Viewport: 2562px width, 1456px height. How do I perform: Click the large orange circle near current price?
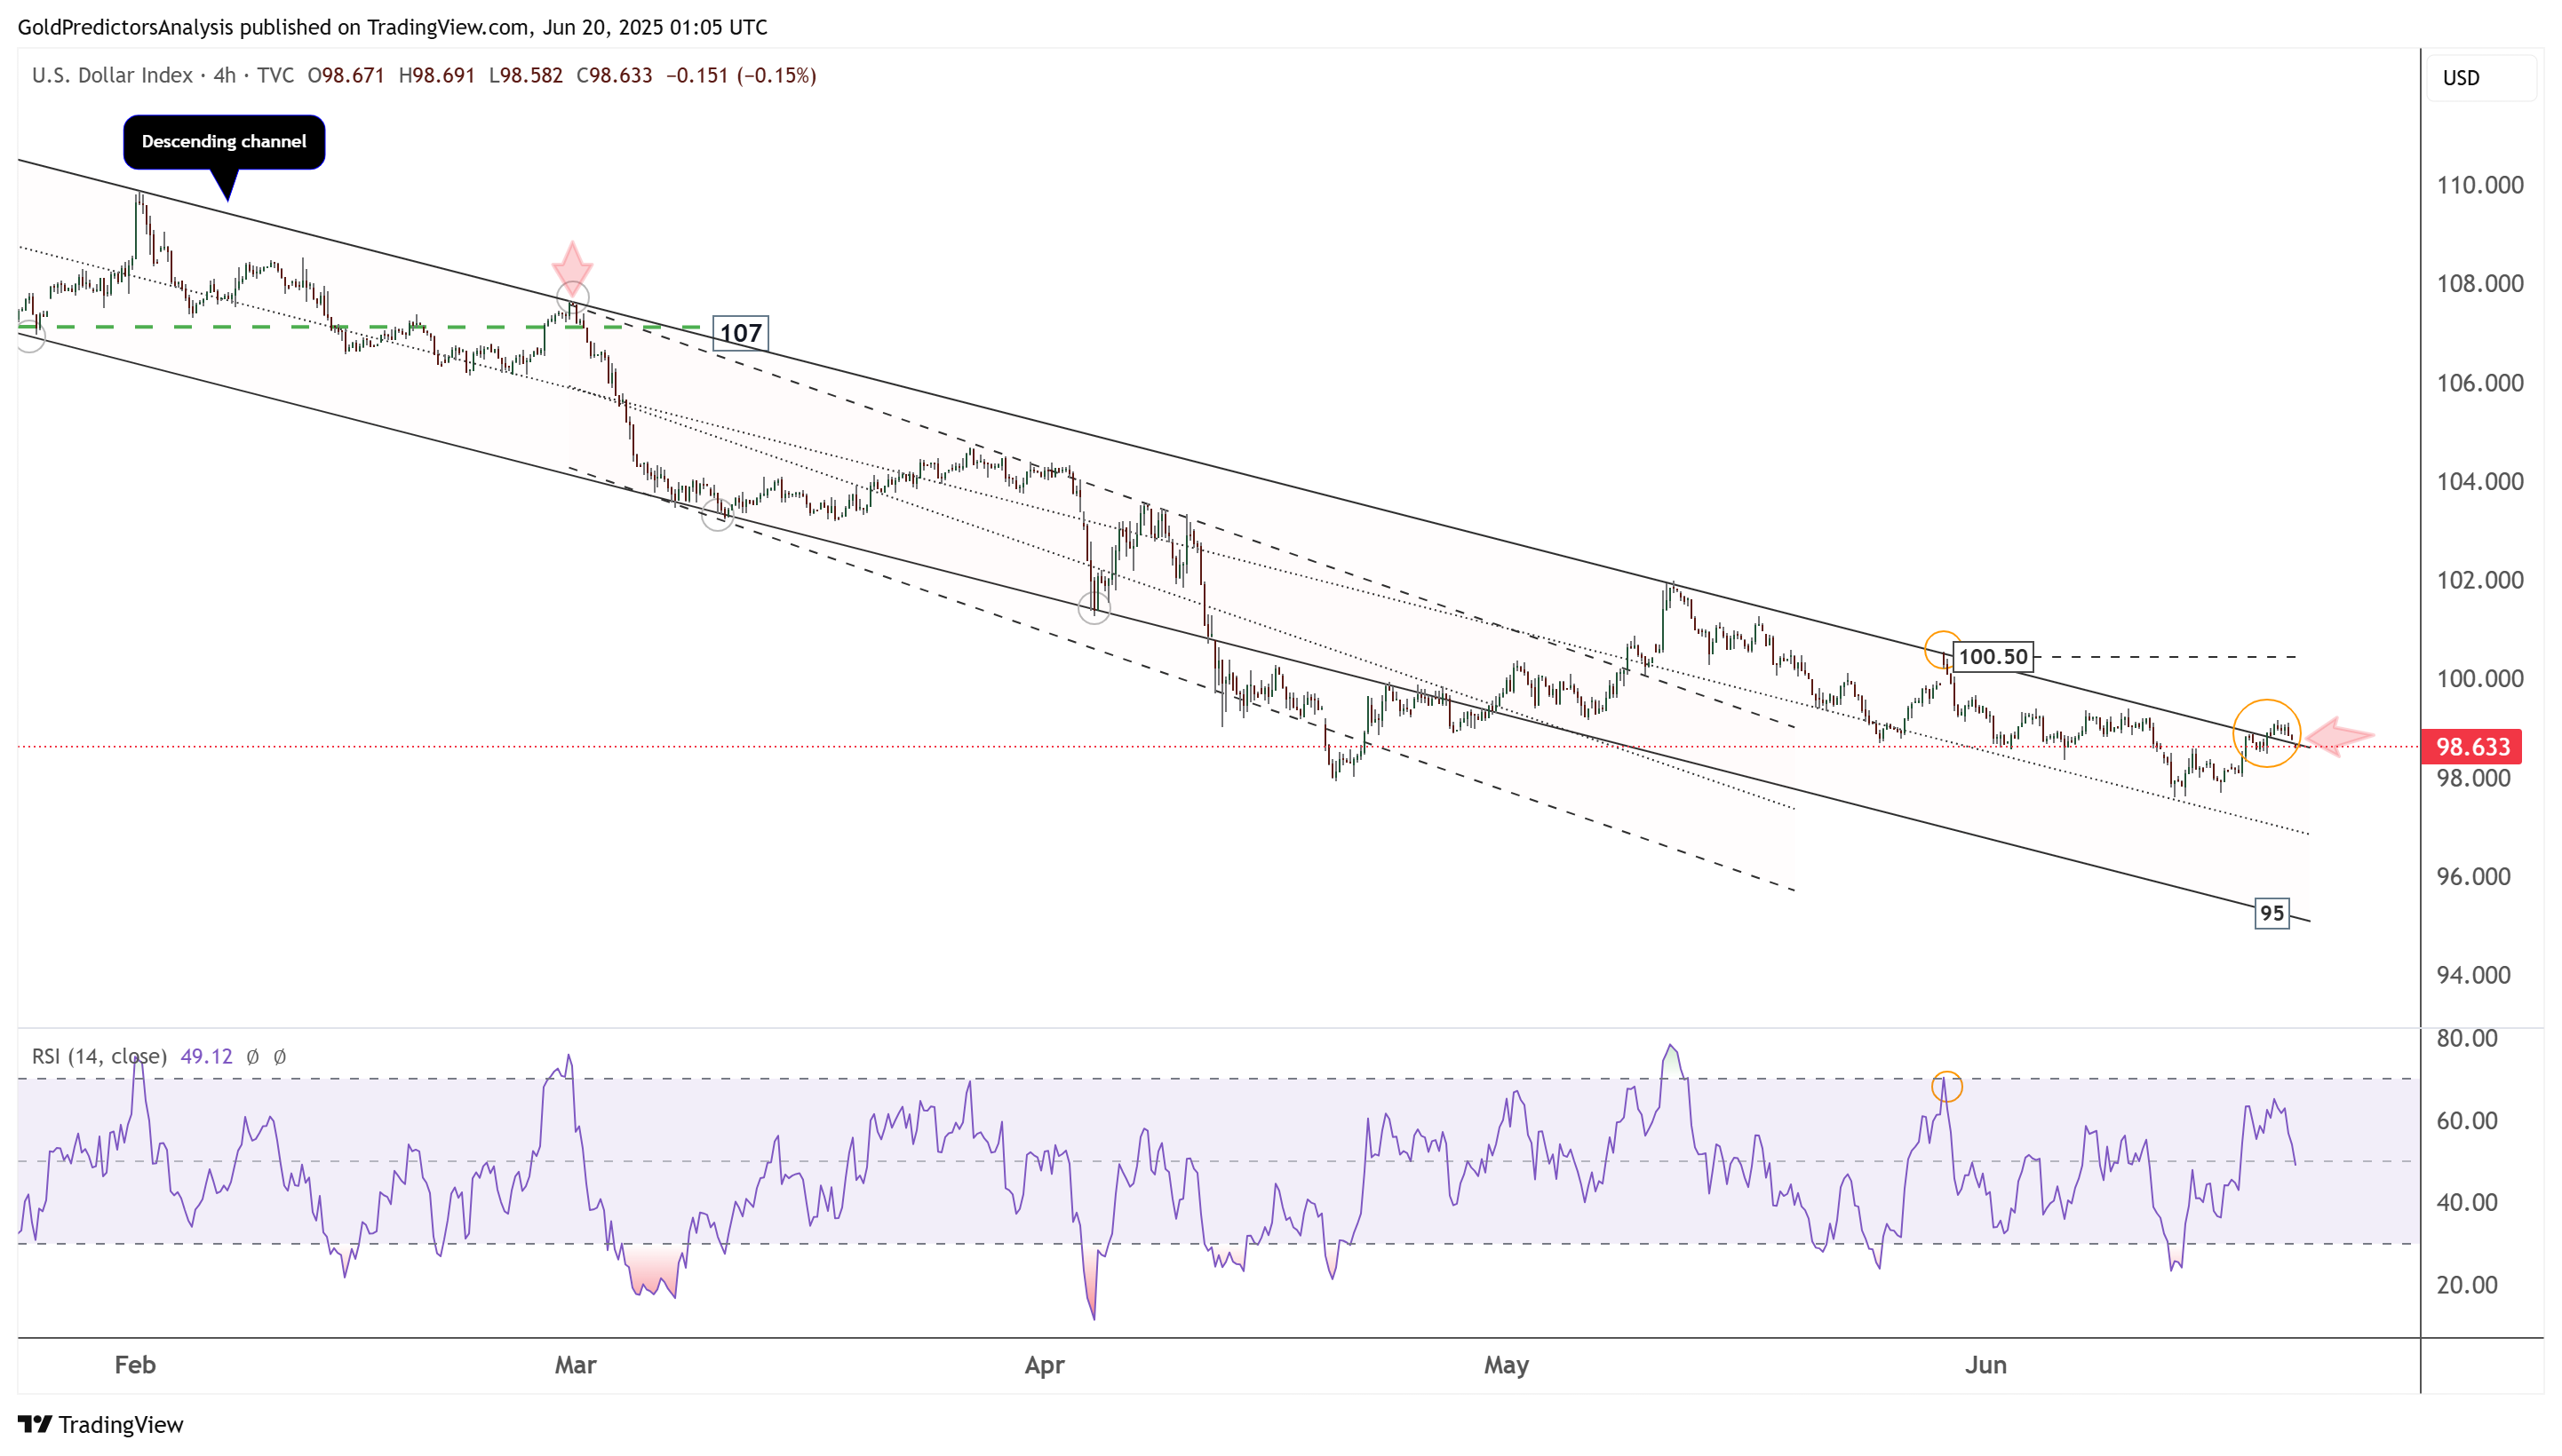2266,733
